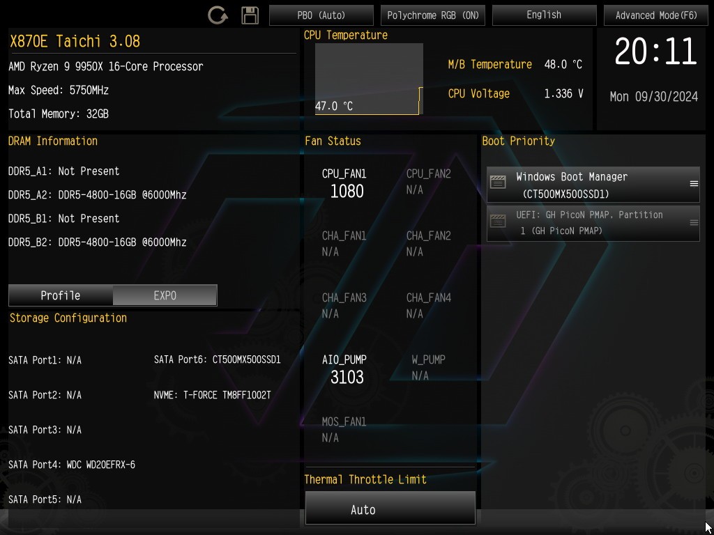Click the Thermal Throttle Limit label
The width and height of the screenshot is (714, 535).
coord(365,479)
